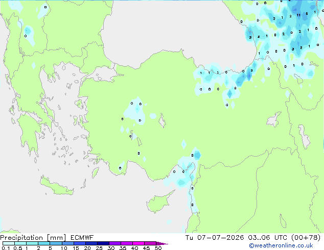Select the '11' precipitation value in the Caucasus
The height and width of the screenshot is (250, 324).
[x=298, y=15]
